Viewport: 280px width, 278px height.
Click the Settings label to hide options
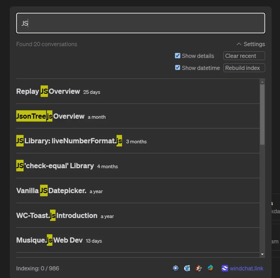254,44
